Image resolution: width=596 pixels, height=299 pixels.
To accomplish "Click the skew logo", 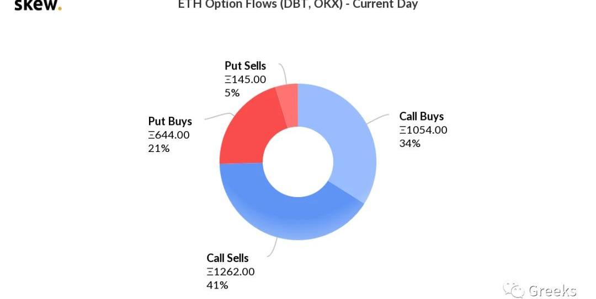I will pos(38,6).
